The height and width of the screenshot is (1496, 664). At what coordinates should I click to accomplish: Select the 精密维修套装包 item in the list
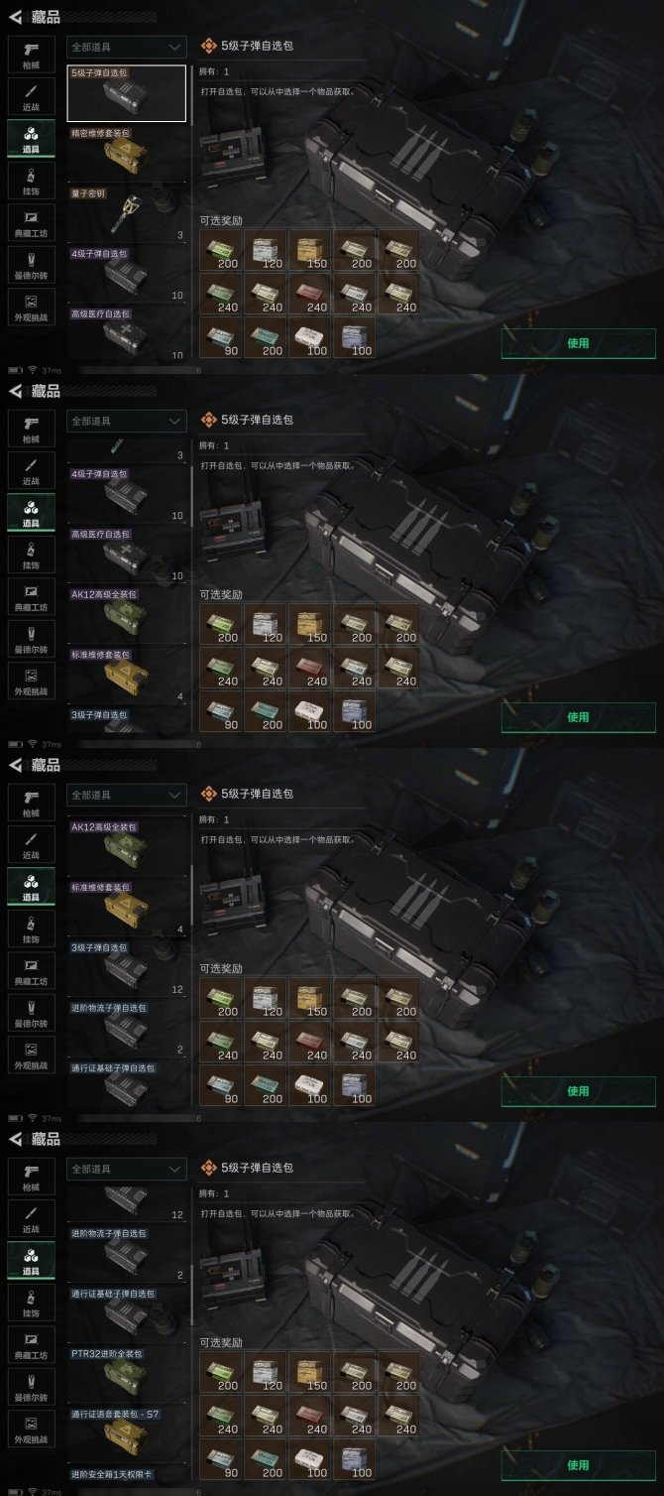pyautogui.click(x=126, y=152)
